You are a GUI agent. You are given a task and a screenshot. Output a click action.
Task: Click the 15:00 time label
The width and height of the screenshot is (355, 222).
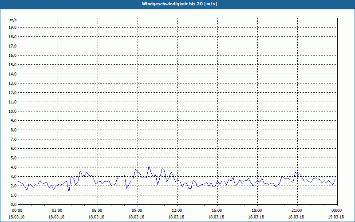click(x=217, y=210)
